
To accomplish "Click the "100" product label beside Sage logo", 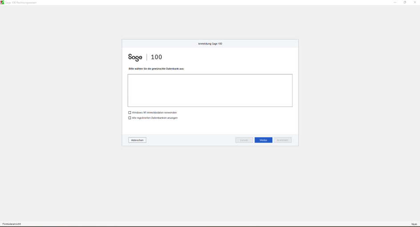I will 156,57.
